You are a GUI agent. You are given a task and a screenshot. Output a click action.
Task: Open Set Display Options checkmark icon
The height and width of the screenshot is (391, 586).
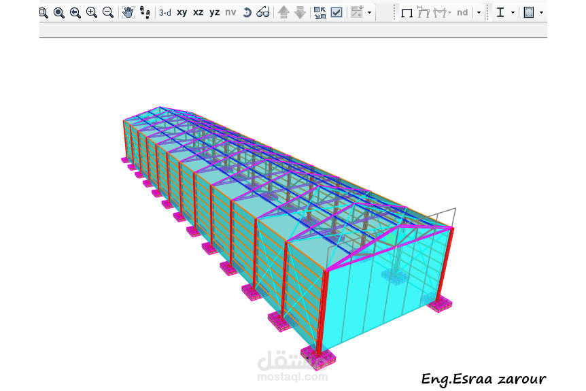(x=337, y=13)
